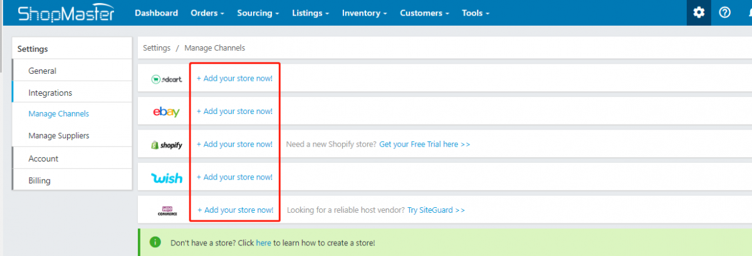Viewport: 752px width, 256px height.
Task: Open the Billing settings section
Action: (x=39, y=181)
